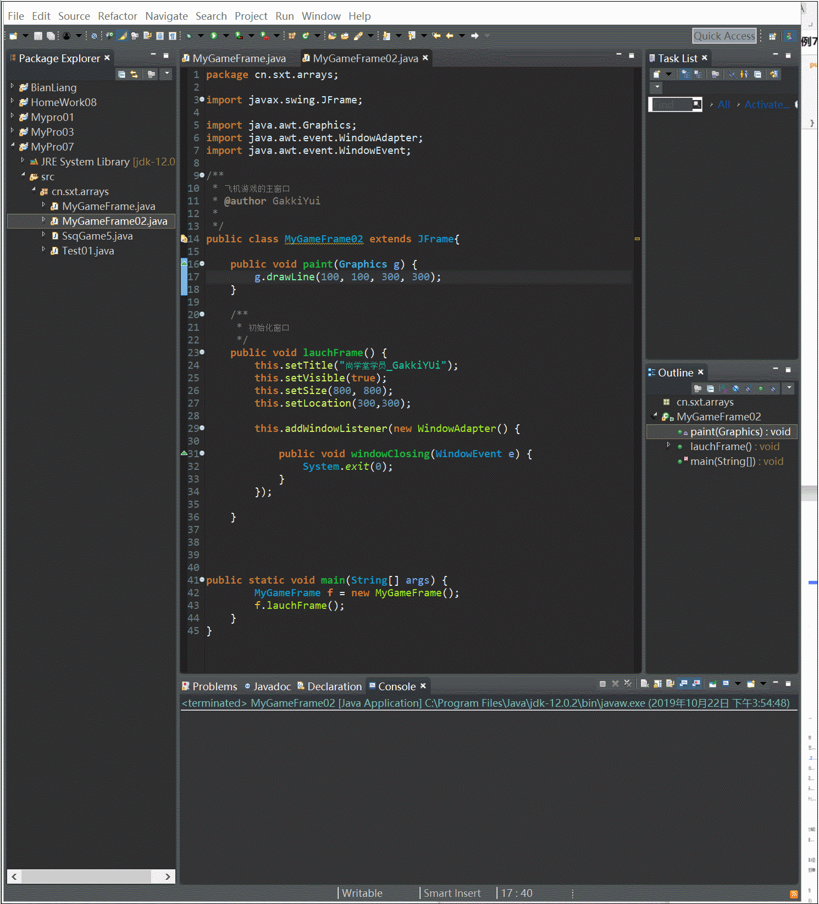The image size is (819, 904).
Task: Open the New Task dropdown arrow in Task List
Action: point(668,74)
